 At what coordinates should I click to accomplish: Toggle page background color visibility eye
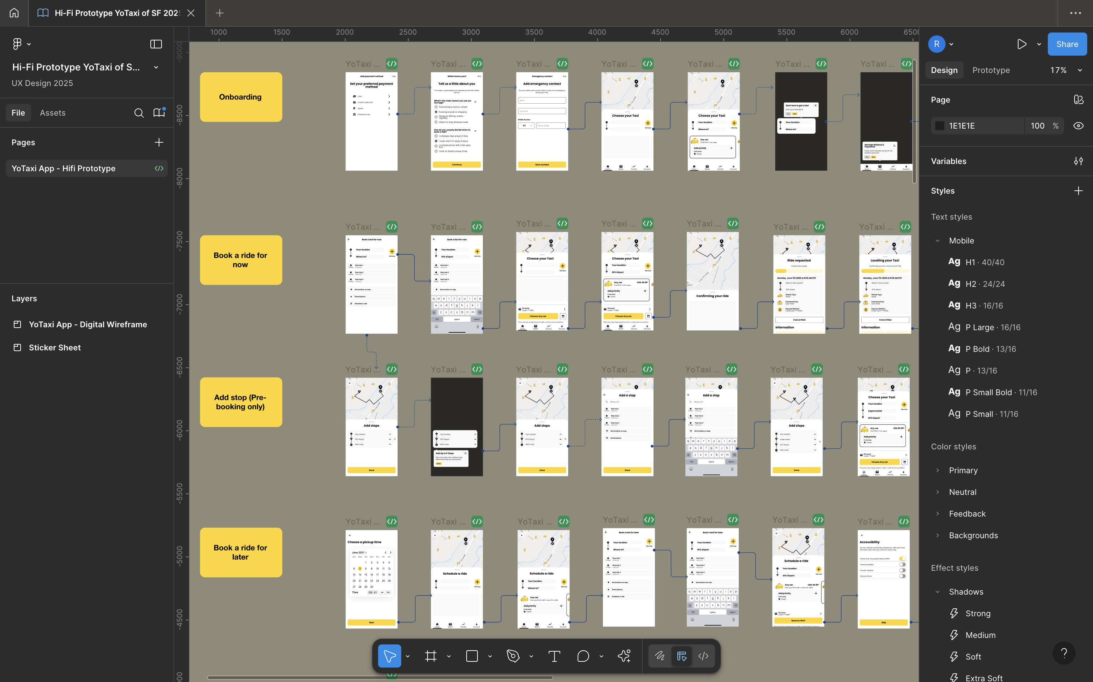1078,126
